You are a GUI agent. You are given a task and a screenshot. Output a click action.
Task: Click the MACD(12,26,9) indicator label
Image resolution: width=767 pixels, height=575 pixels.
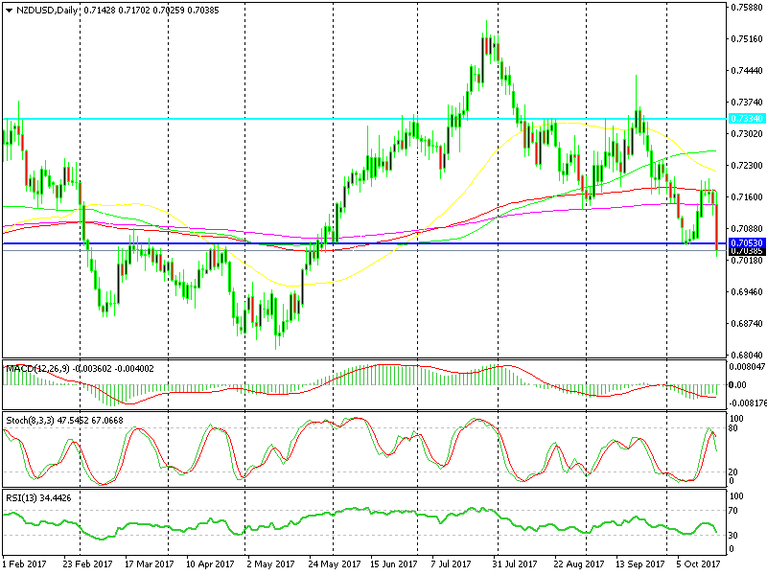click(x=34, y=368)
